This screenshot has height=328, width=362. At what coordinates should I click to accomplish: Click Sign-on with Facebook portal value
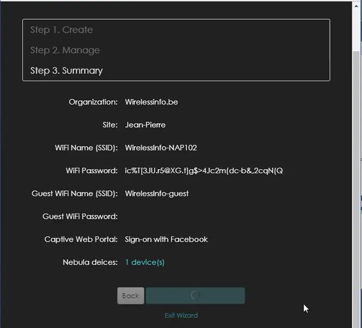(166, 240)
